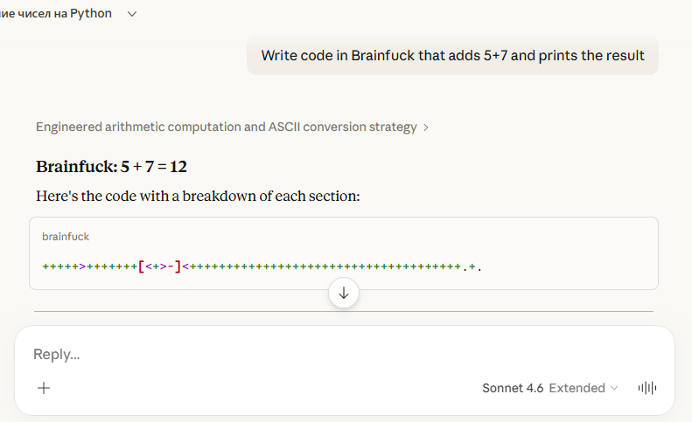Click the scroll-to-bottom down arrow button

[343, 293]
